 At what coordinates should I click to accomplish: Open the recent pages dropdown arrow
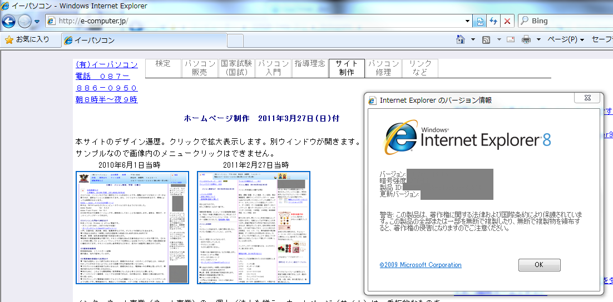click(37, 21)
